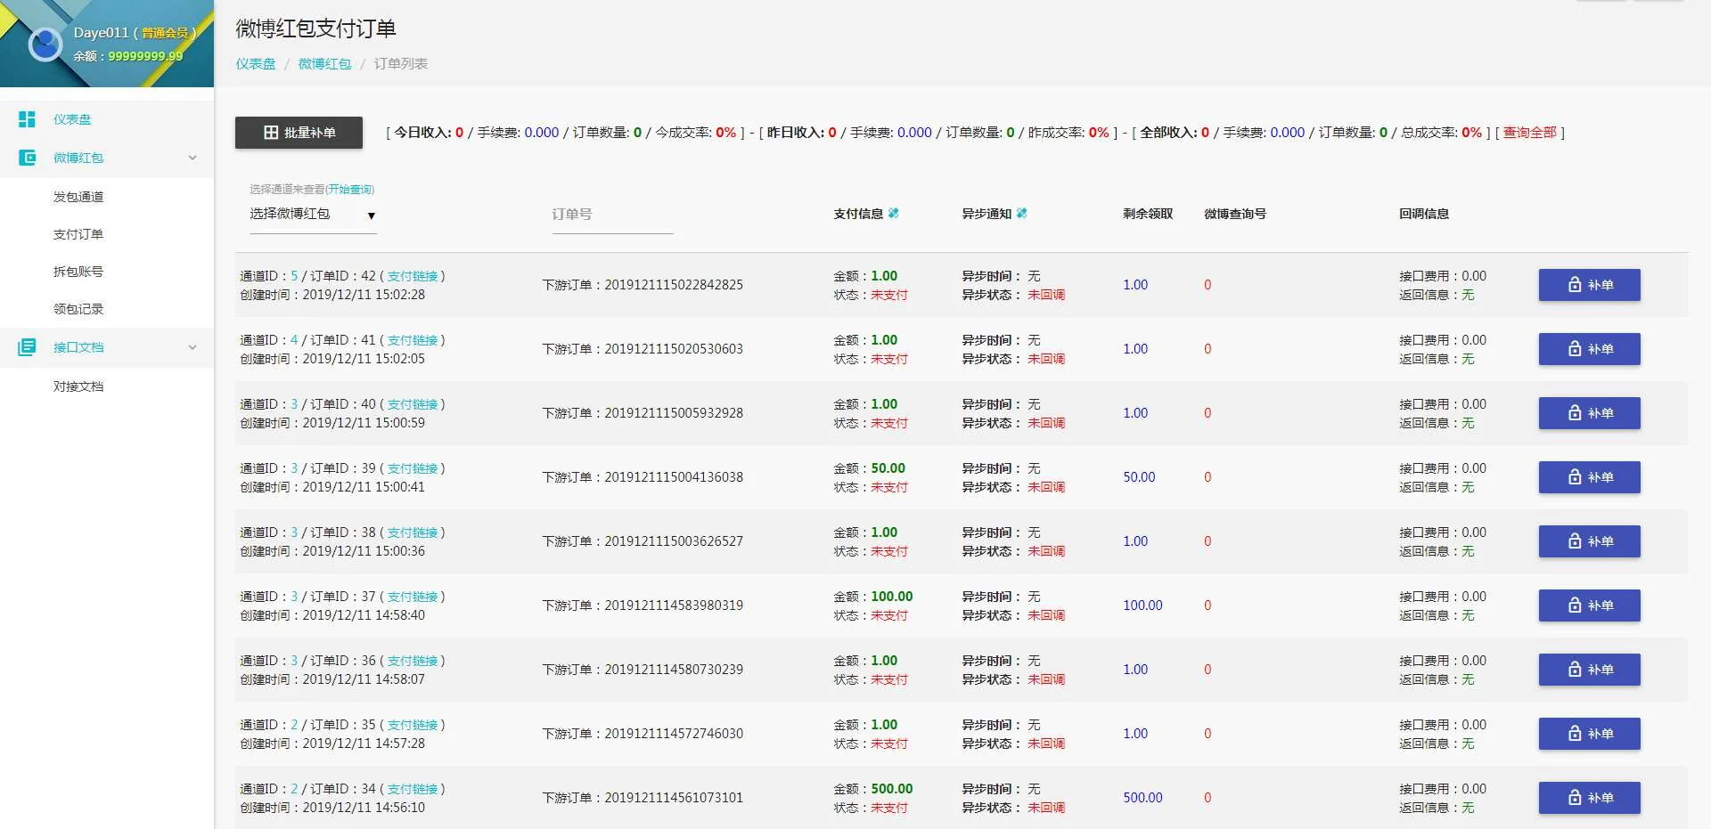Click icon next to 异步通知 column header
1711x829 pixels.
coord(1021,214)
